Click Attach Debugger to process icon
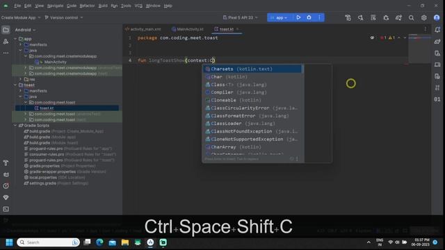 click(x=386, y=18)
